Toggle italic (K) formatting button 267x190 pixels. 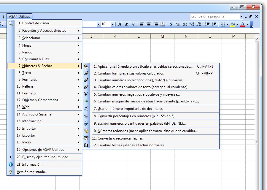pos(126,24)
